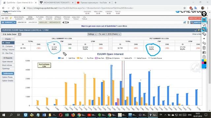The width and height of the screenshot is (211, 118).
Task: Click the favorites star icon in QuikStrike toolbar
Action: (3, 18)
